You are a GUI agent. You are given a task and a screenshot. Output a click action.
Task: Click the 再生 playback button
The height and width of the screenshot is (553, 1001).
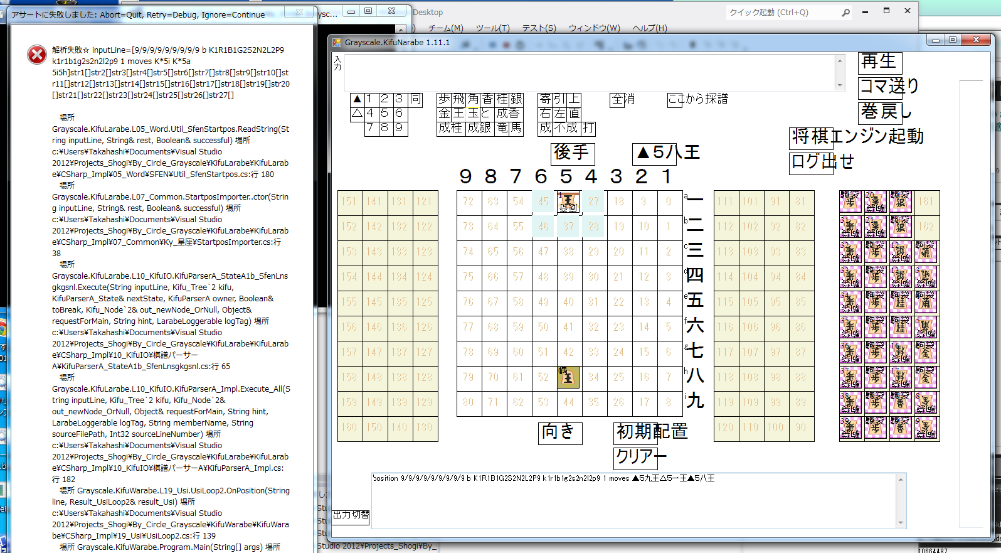pyautogui.click(x=880, y=62)
